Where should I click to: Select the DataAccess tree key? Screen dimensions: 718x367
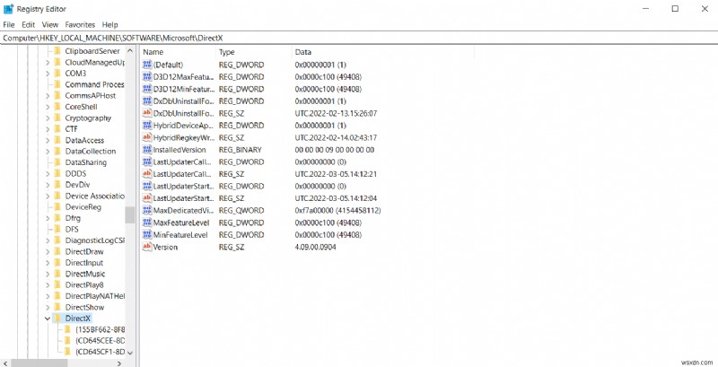click(84, 140)
